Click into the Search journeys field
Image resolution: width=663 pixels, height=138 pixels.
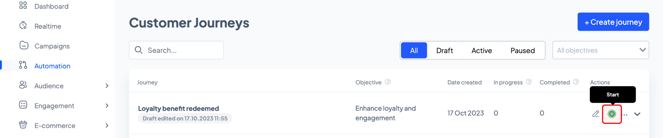pos(176,50)
